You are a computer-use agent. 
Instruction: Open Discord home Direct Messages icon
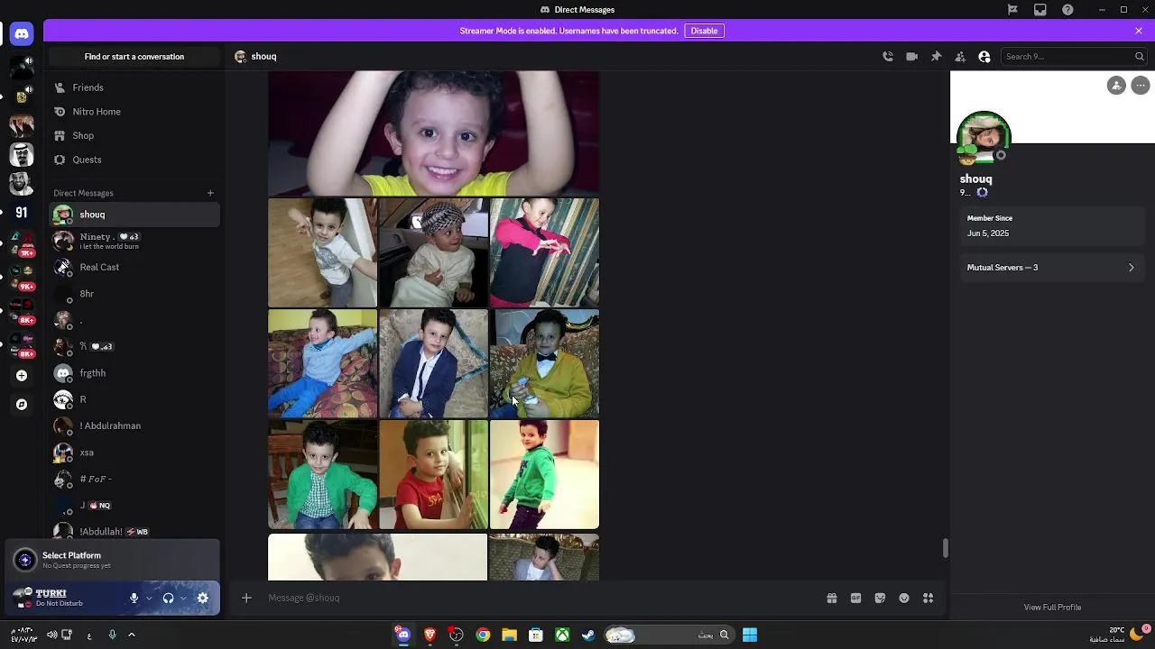(x=22, y=33)
